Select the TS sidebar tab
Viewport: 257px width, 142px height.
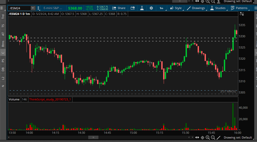pyautogui.click(x=3, y=26)
